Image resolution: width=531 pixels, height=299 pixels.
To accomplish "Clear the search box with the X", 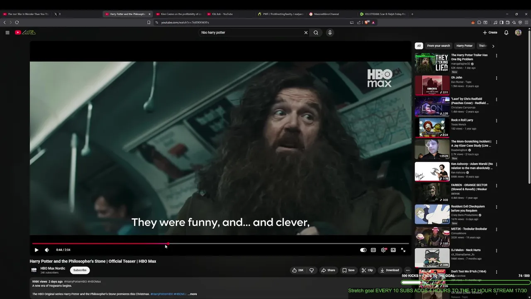I will [306, 32].
